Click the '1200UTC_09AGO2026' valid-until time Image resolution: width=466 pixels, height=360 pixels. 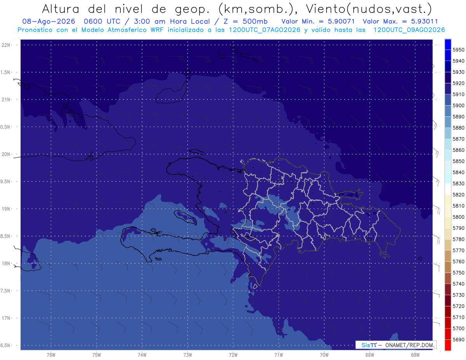click(x=409, y=30)
